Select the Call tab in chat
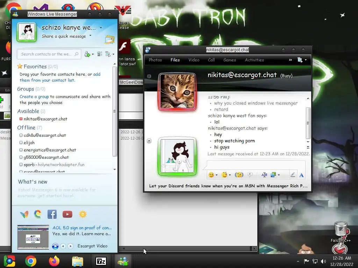 tap(211, 60)
